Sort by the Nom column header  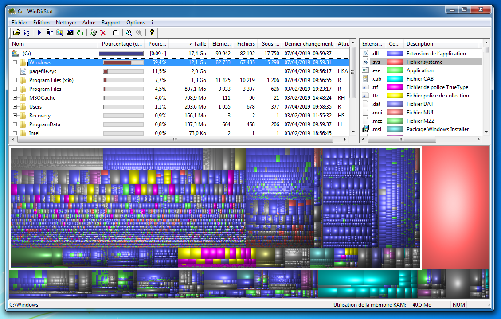[x=53, y=44]
